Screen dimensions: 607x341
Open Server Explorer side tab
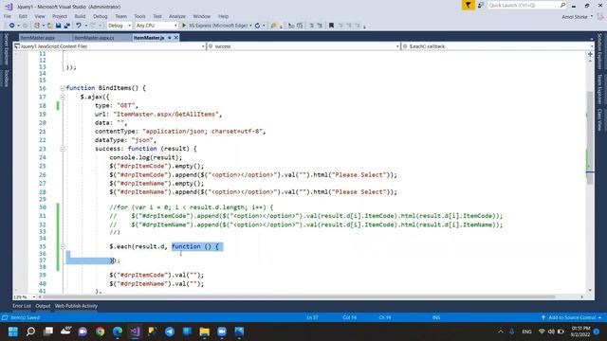(x=6, y=49)
